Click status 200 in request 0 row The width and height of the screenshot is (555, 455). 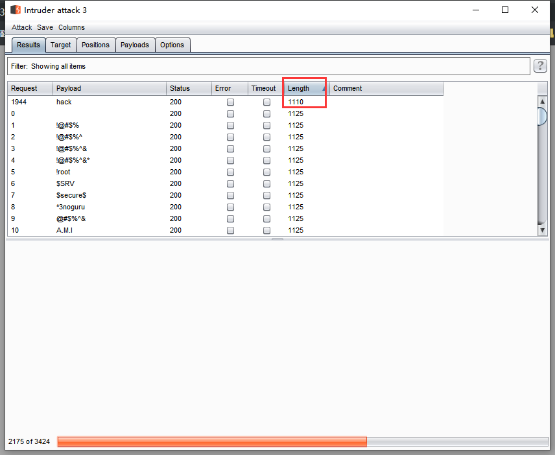point(176,113)
